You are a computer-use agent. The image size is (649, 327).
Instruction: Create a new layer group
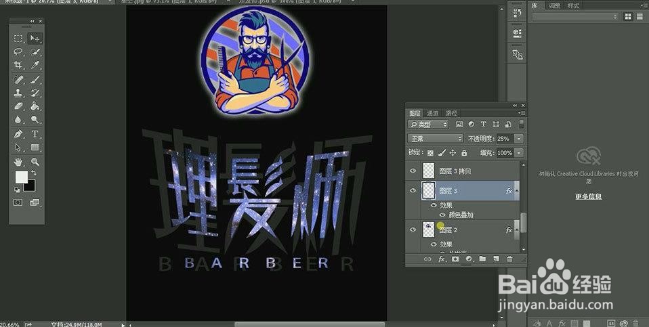[482, 259]
